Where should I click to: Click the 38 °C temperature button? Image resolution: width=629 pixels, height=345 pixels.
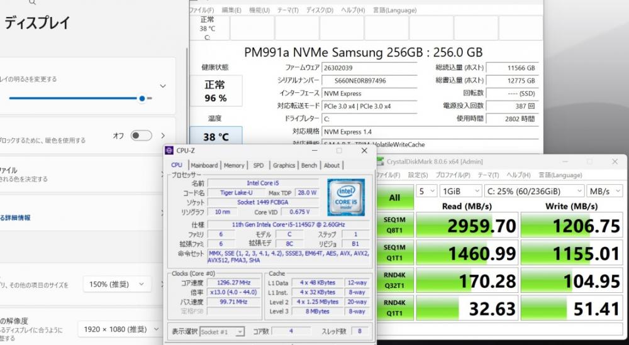click(x=216, y=136)
